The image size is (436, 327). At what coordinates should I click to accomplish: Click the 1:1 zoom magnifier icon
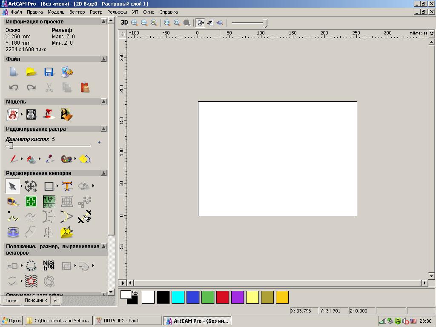167,23
